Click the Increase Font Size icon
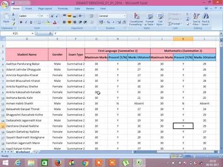The width and height of the screenshot is (223, 167). [52, 16]
